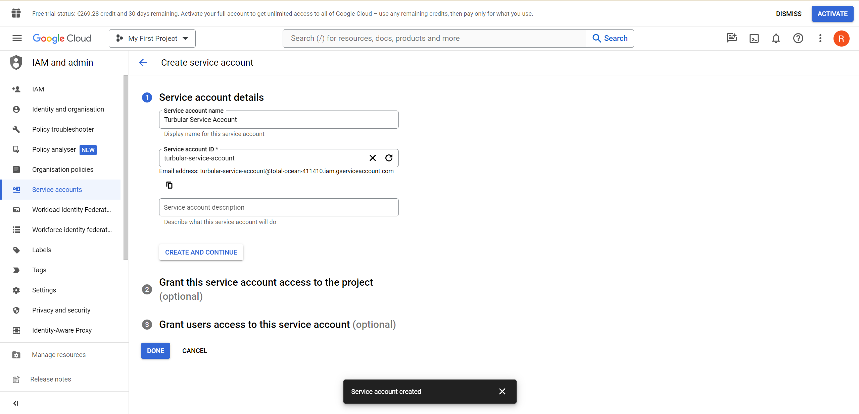This screenshot has width=859, height=414.
Task: Click the CREATE AND CONTINUE button
Action: pos(201,252)
